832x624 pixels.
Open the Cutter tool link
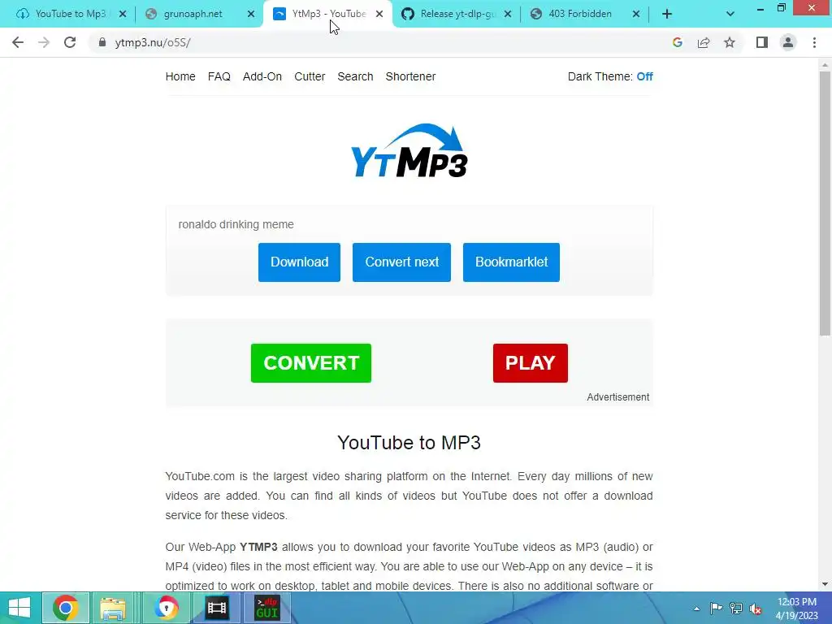point(310,76)
